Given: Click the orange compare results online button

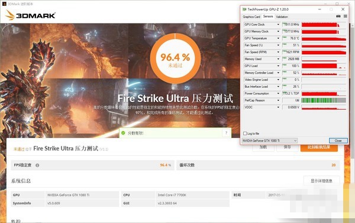Looking at the screenshot, I should click(x=319, y=147).
